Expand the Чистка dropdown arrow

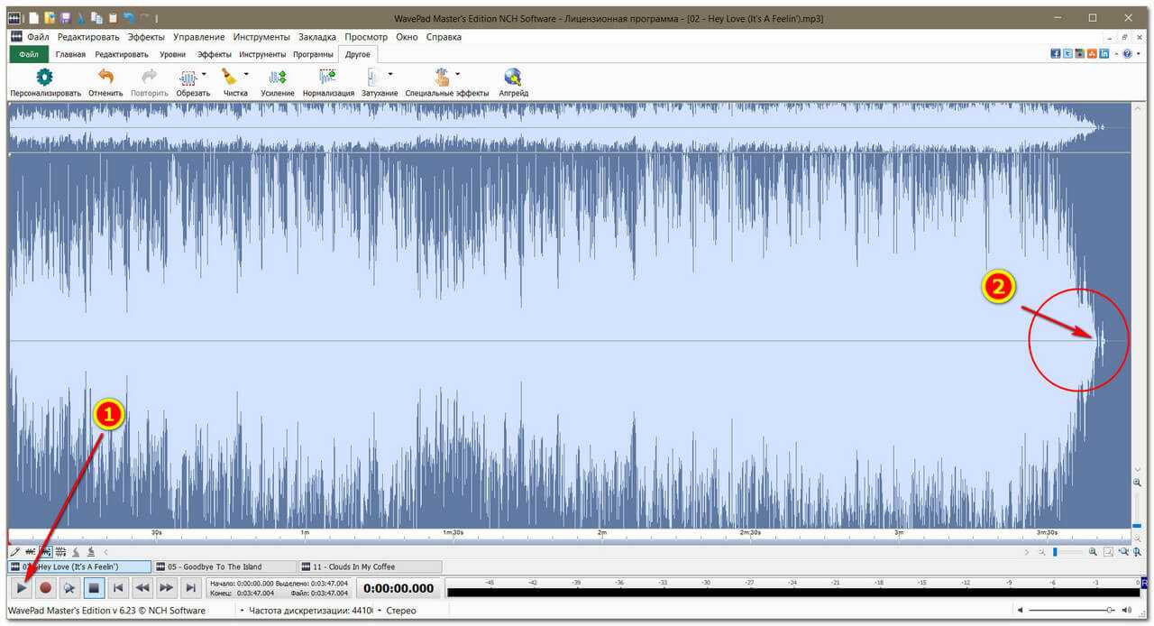coord(246,74)
